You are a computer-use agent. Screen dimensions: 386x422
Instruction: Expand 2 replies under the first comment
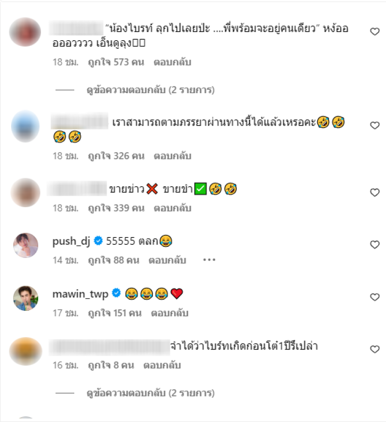[x=151, y=90]
